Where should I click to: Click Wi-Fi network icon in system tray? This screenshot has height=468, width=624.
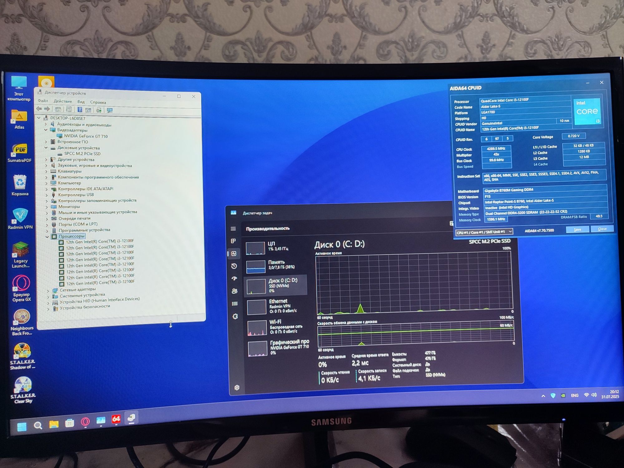[x=587, y=395]
